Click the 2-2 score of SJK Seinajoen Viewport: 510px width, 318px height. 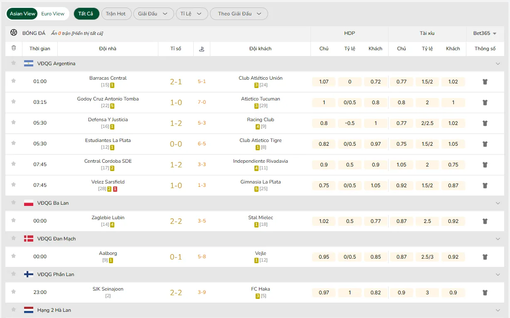click(176, 293)
